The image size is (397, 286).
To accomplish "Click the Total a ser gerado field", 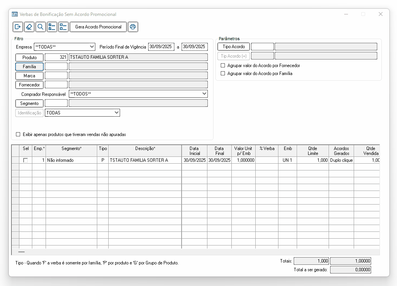I will pyautogui.click(x=351, y=270).
